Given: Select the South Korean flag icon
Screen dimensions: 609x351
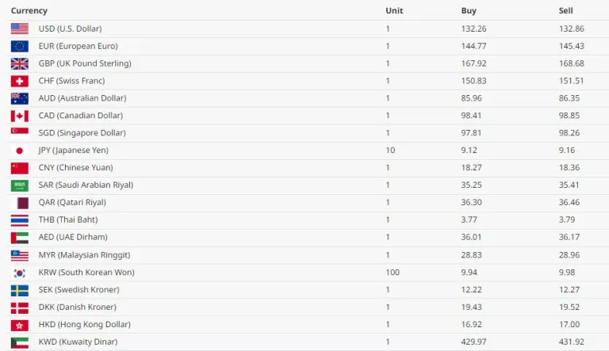Looking at the screenshot, I should click(20, 273).
